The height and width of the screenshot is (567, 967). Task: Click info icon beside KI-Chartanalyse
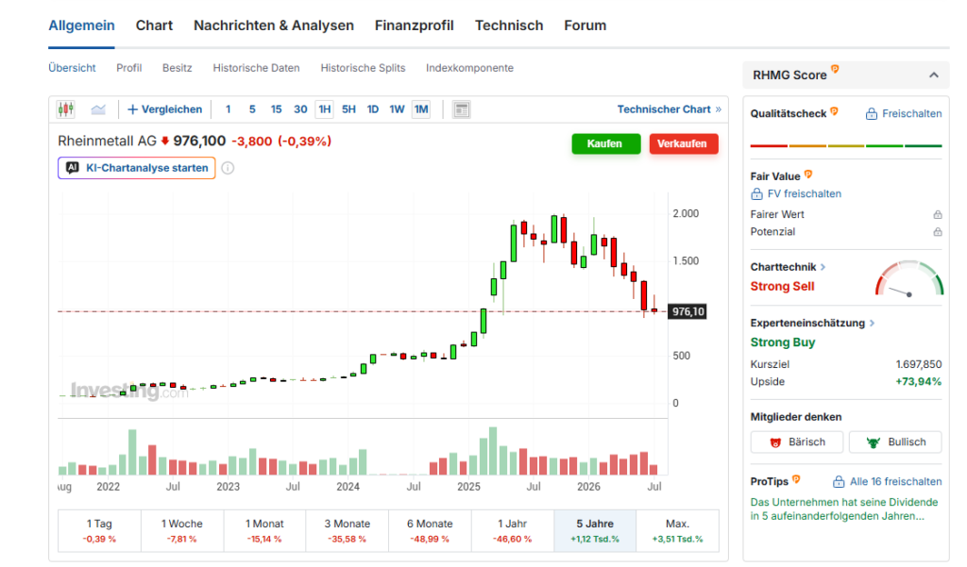[x=228, y=168]
